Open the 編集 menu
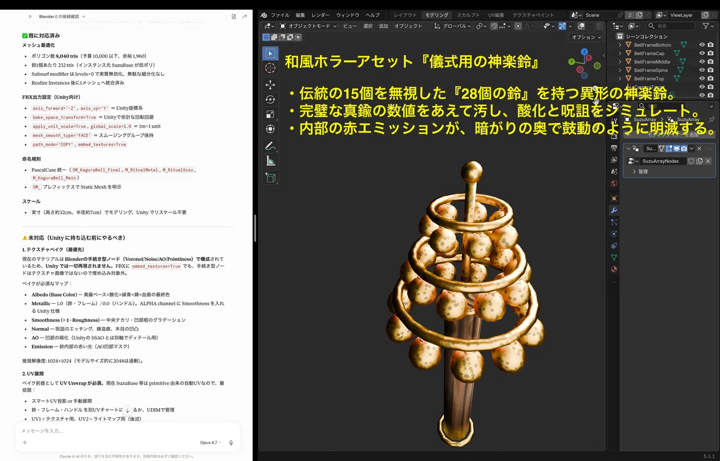720x461 pixels. click(300, 15)
